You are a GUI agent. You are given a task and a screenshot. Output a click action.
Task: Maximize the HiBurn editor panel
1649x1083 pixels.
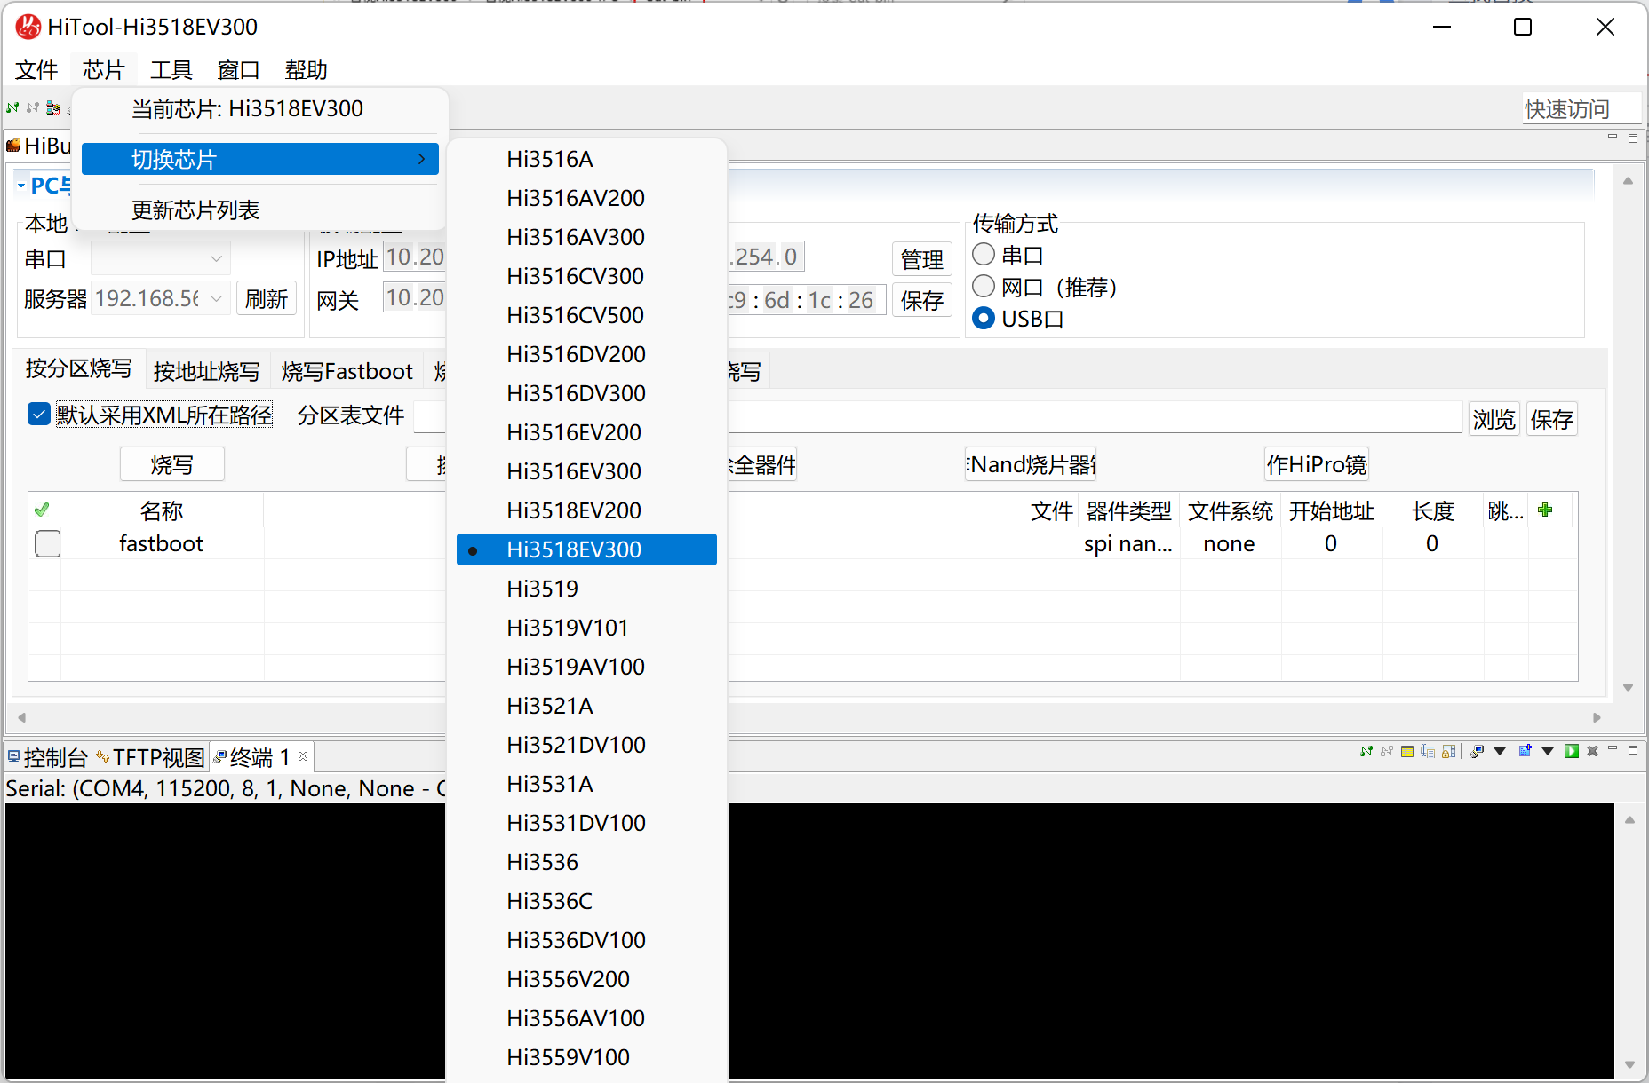(x=1633, y=138)
